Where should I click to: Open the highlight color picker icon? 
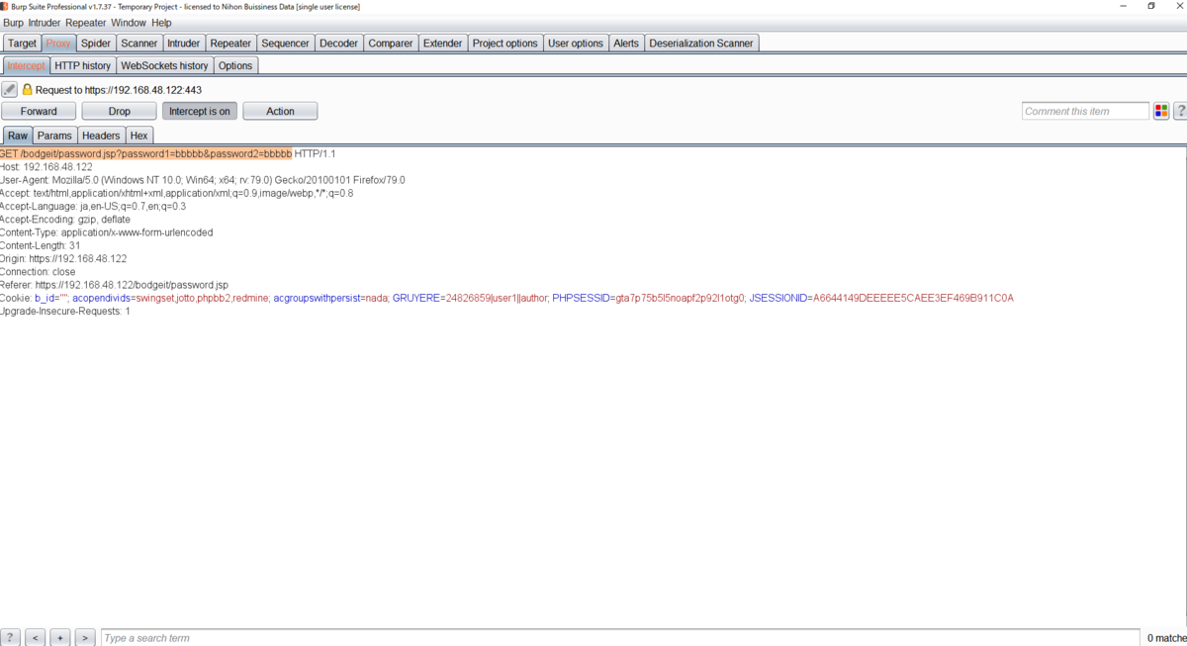1161,111
